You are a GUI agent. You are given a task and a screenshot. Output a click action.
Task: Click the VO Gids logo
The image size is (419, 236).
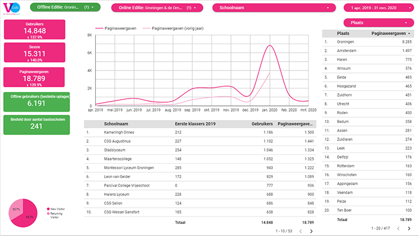coord(11,8)
